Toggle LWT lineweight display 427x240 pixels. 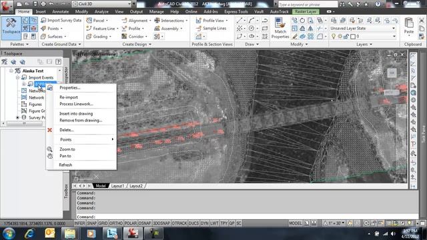coord(214,223)
